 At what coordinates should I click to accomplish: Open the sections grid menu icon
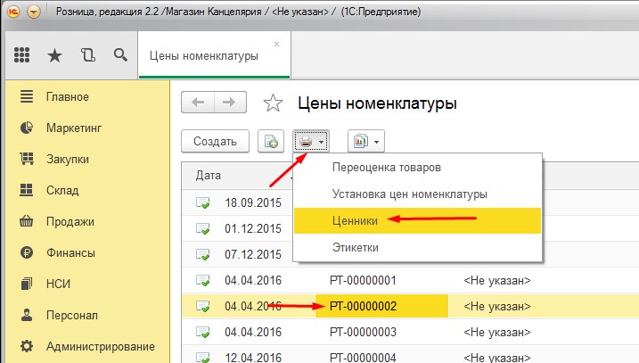click(22, 55)
